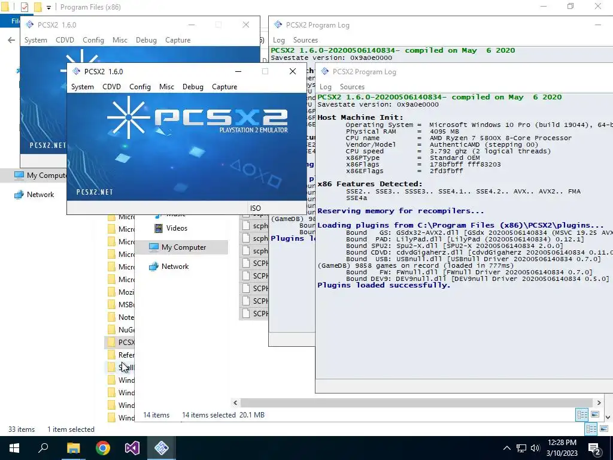Open network status tray icon
This screenshot has width=613, height=460.
(x=521, y=448)
